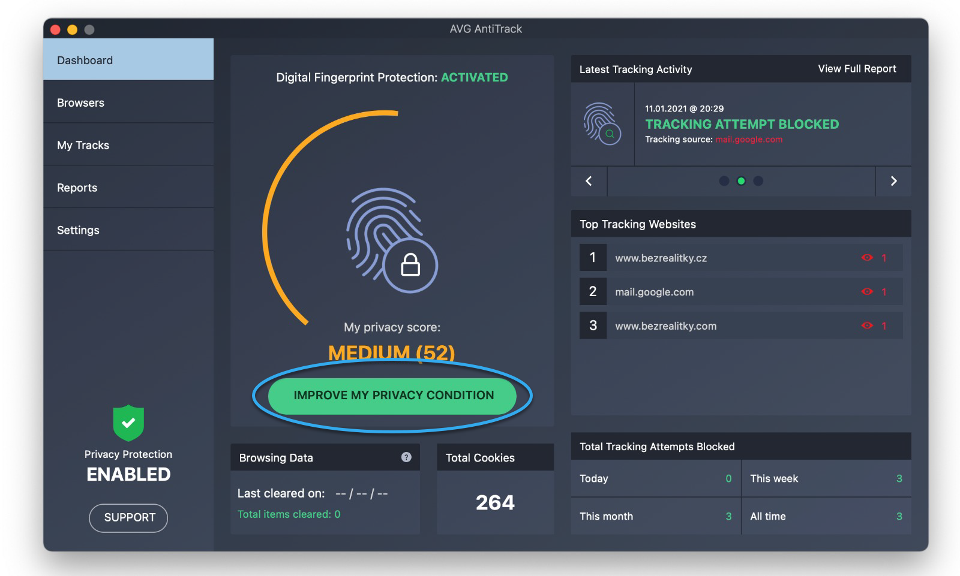Click the fingerprint lock icon in the privacy score circle
The image size is (960, 576).
[x=391, y=240]
